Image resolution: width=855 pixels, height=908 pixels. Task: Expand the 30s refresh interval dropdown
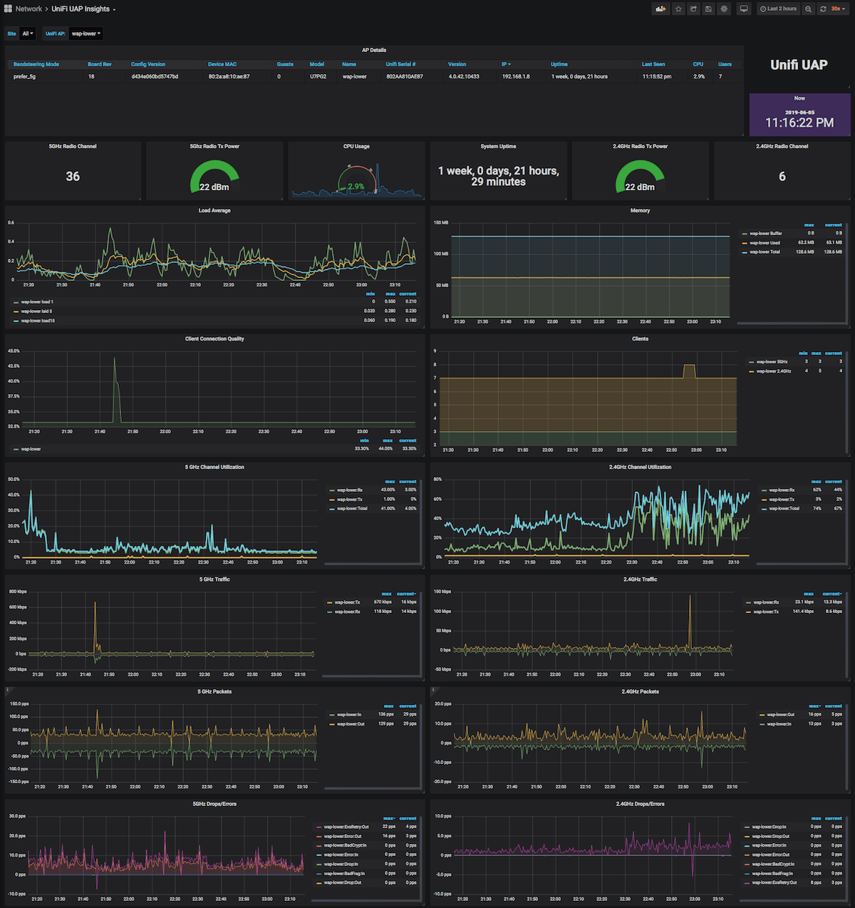pos(837,9)
